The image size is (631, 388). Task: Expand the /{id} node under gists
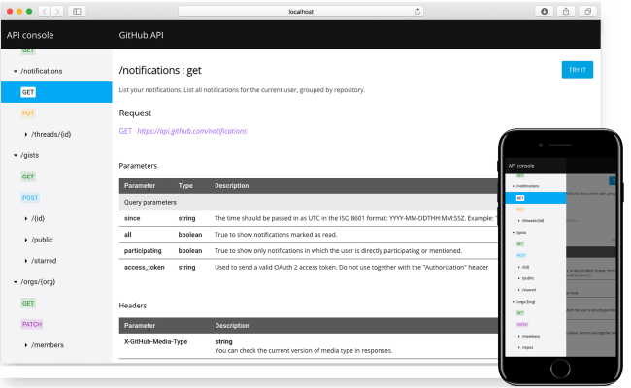26,218
